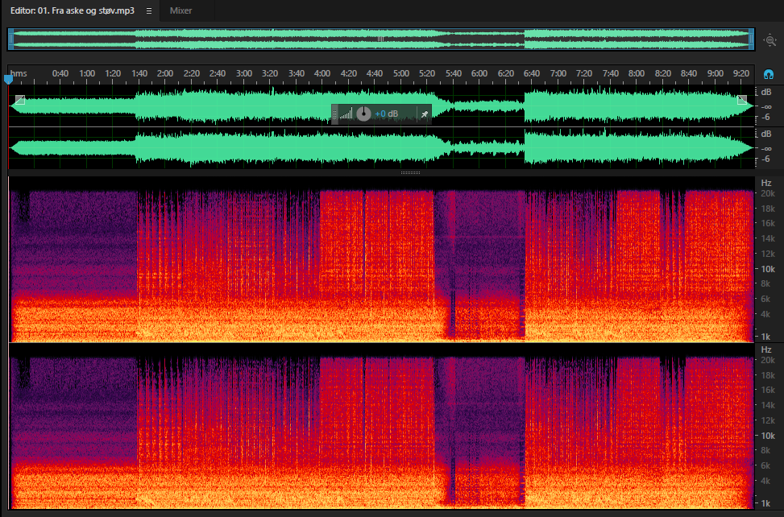Click the right handle of the overview navigator
This screenshot has width=784, height=517.
[751, 39]
